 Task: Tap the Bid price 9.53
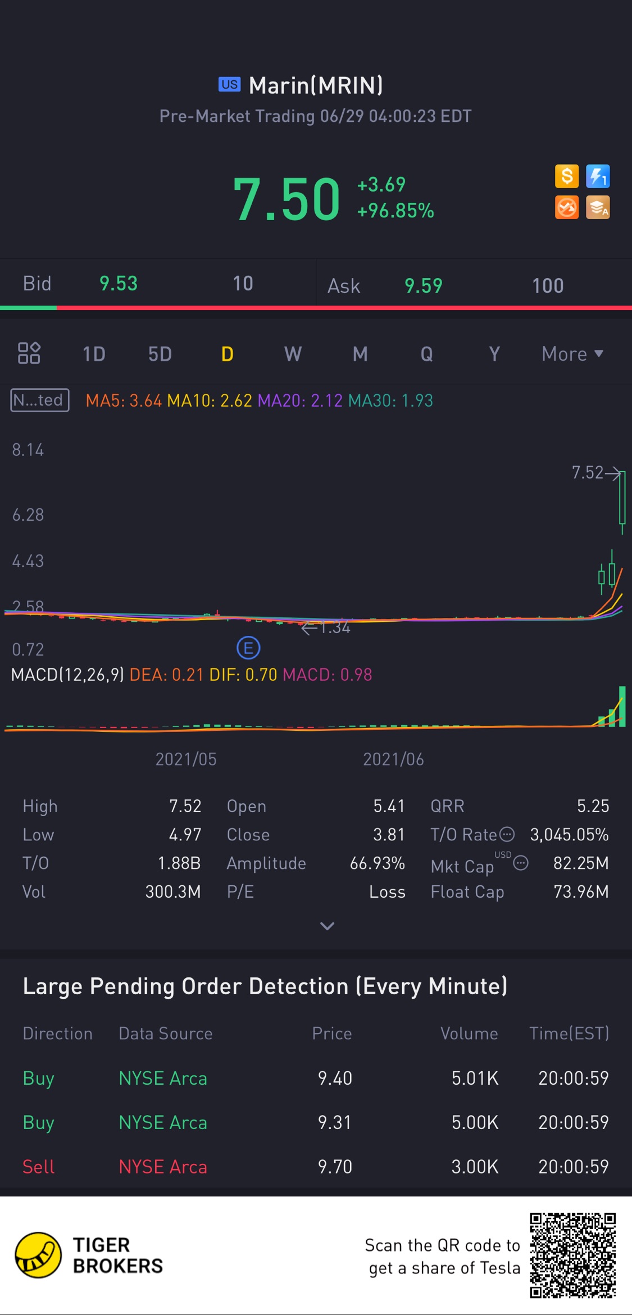pyautogui.click(x=119, y=284)
